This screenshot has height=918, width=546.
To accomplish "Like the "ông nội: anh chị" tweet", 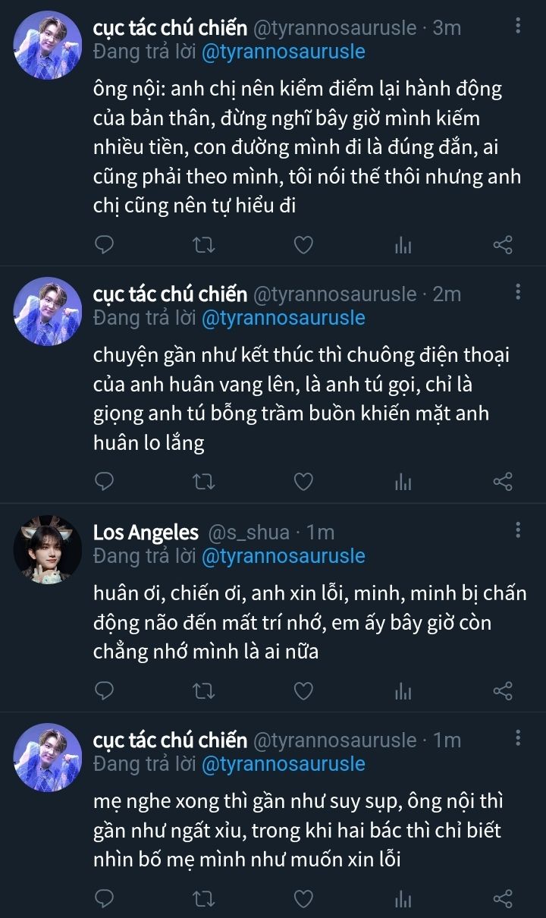I will [303, 244].
